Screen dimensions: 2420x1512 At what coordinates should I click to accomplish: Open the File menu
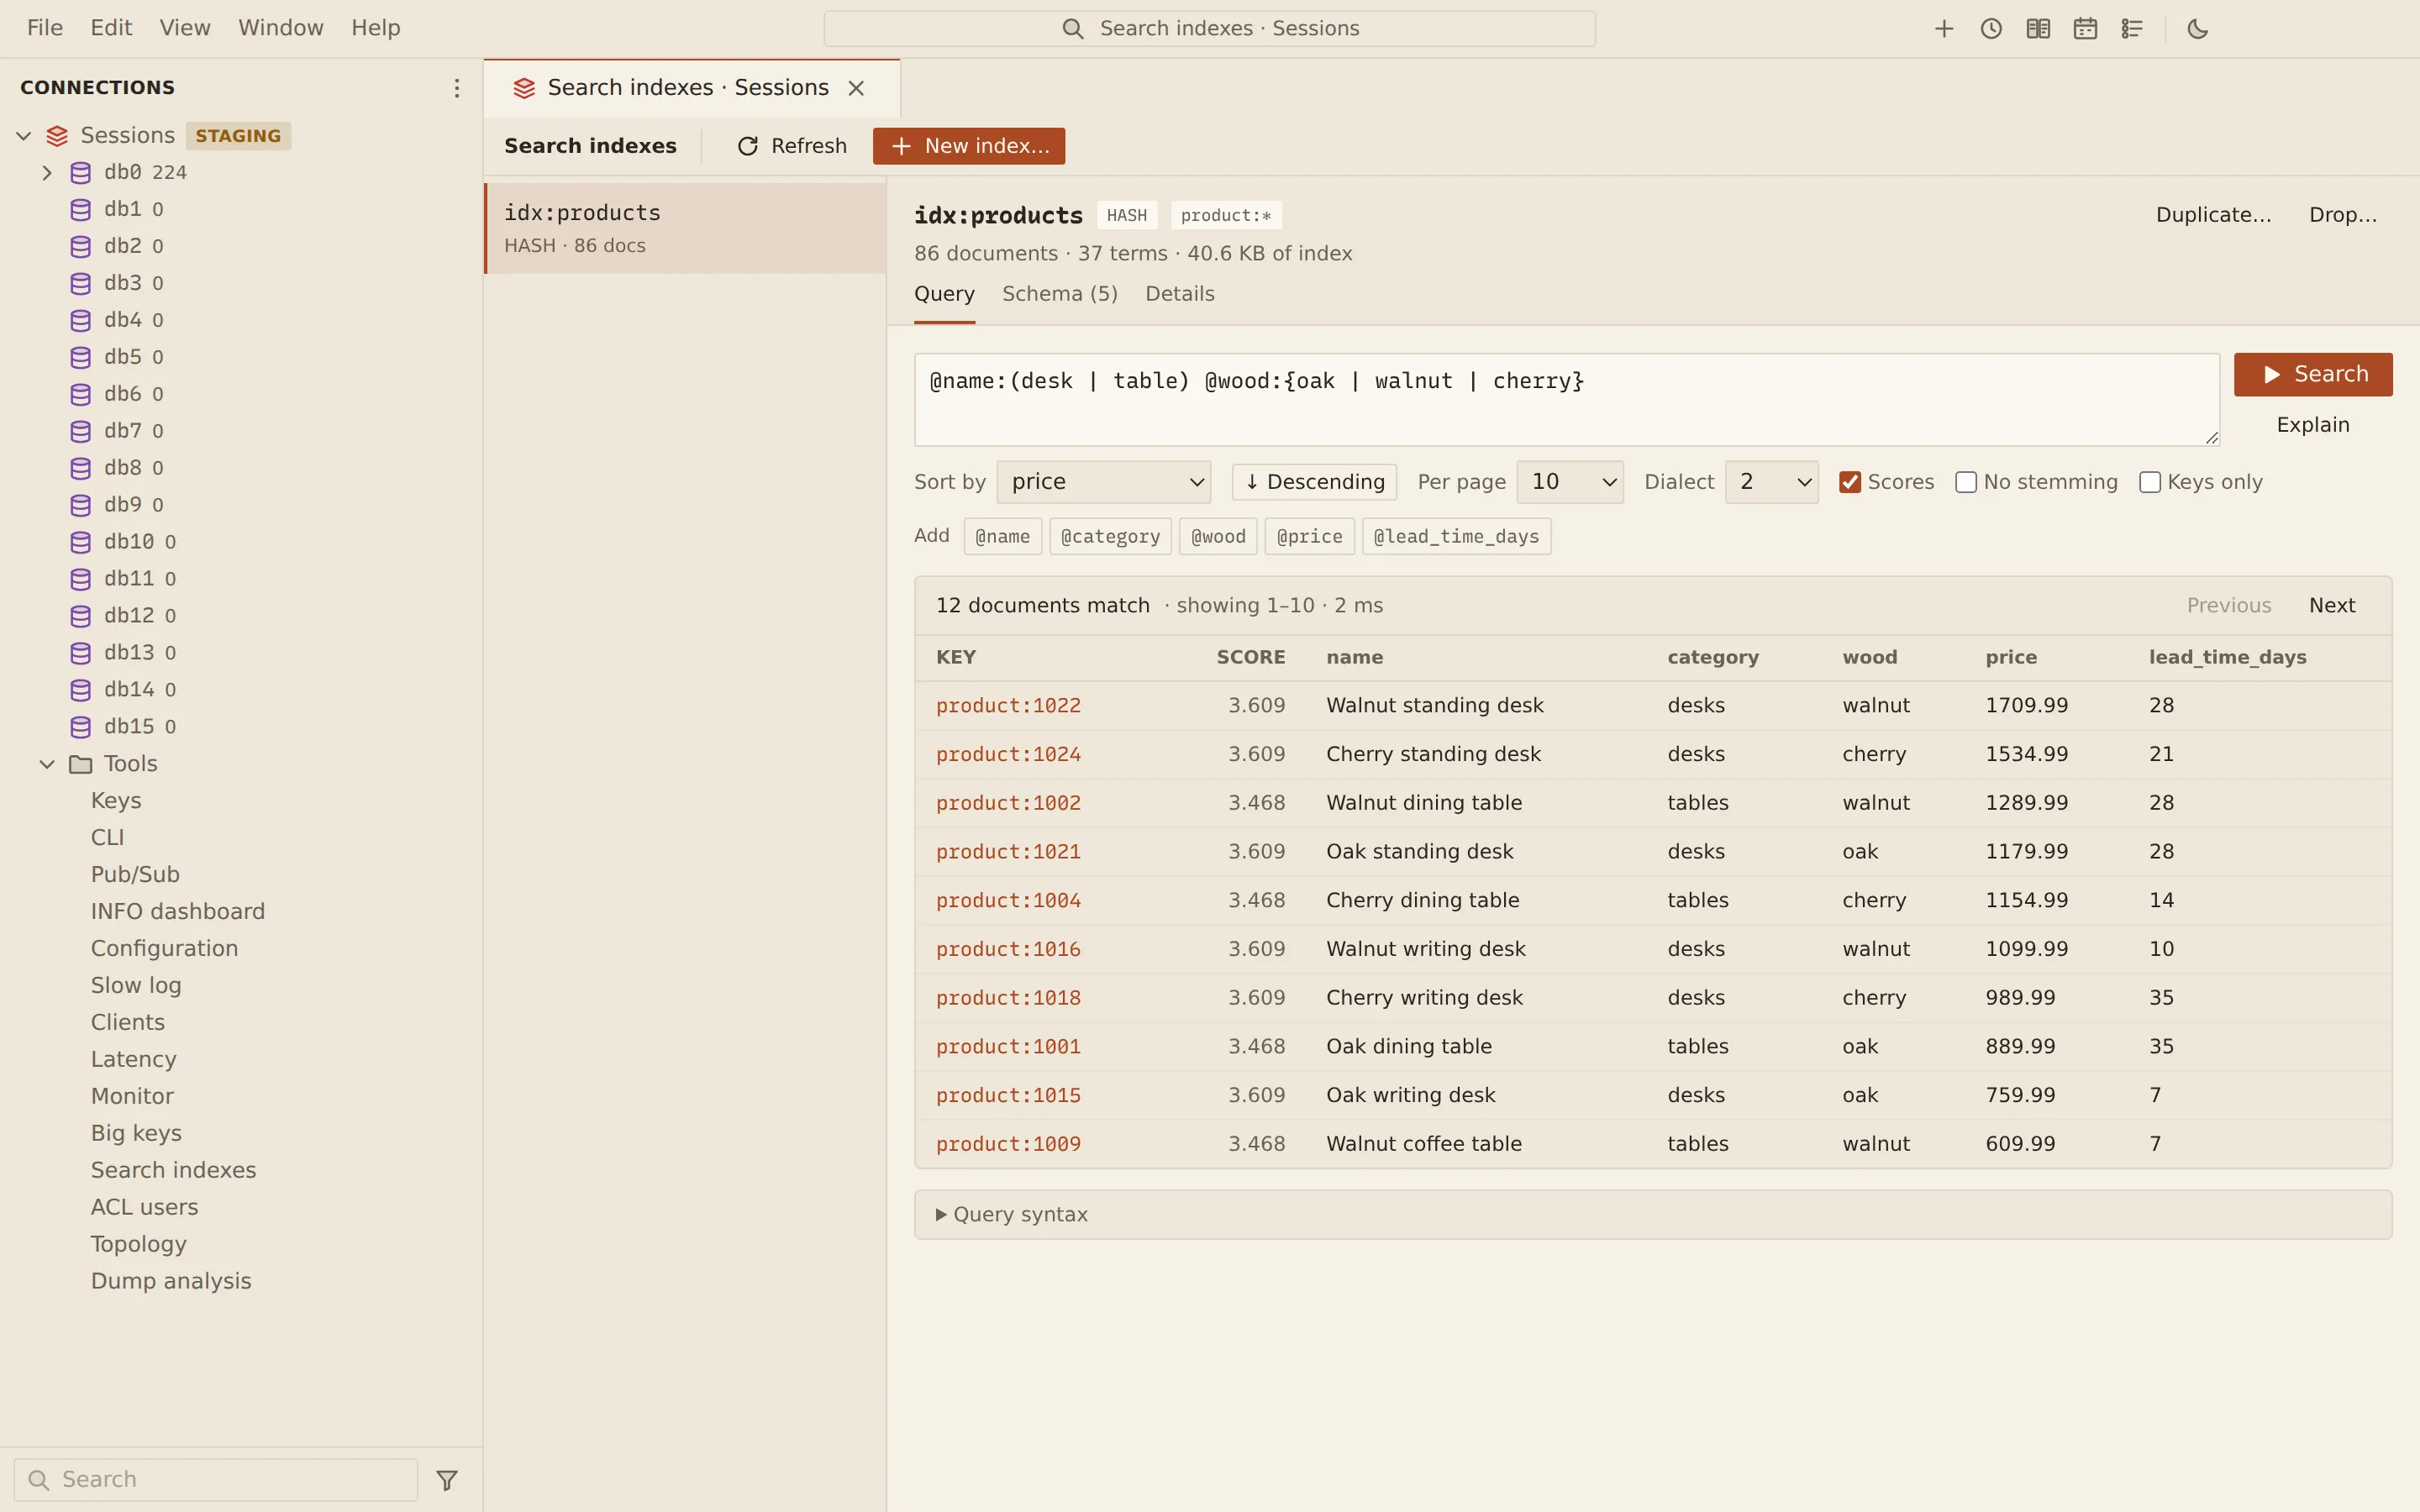45,28
